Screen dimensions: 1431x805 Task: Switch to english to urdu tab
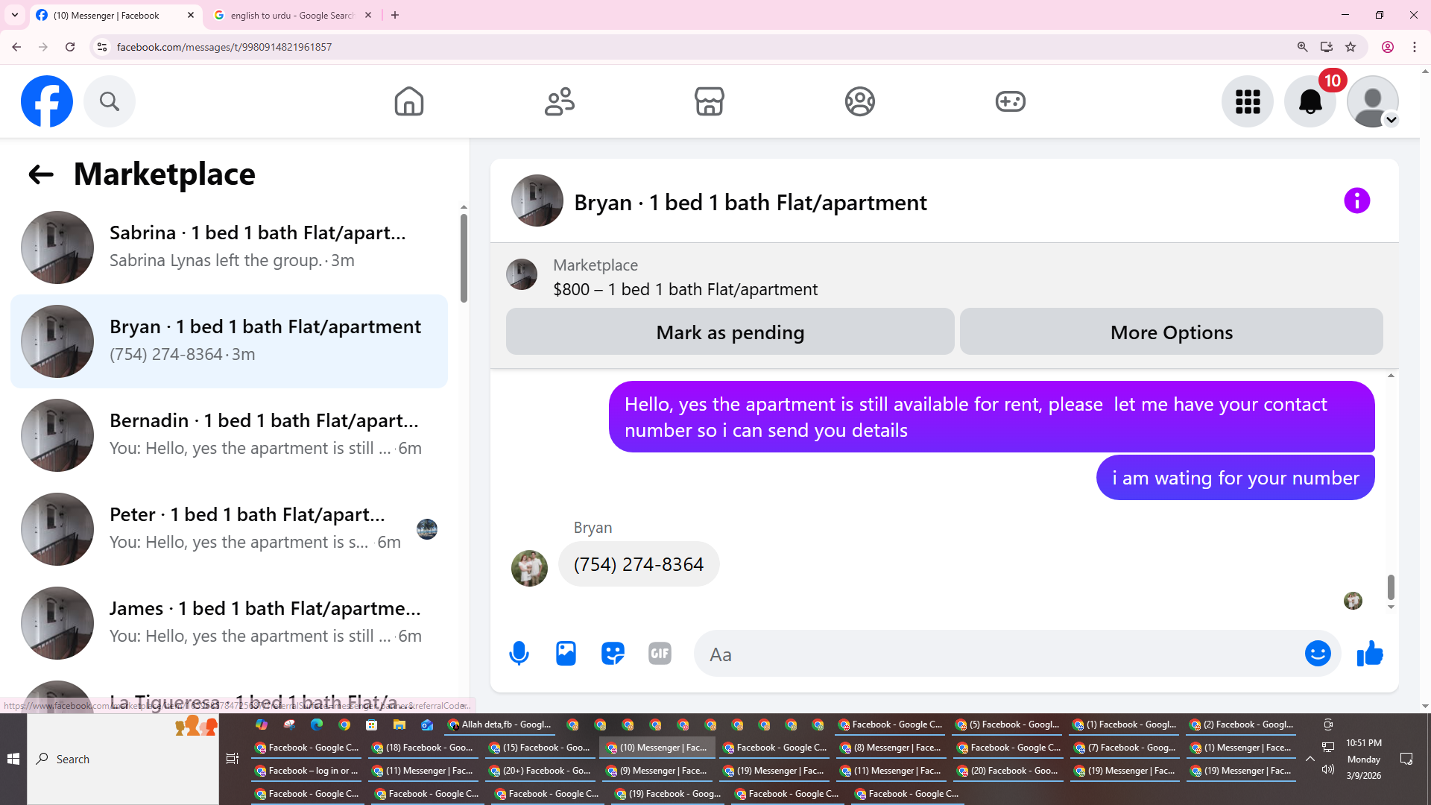291,15
